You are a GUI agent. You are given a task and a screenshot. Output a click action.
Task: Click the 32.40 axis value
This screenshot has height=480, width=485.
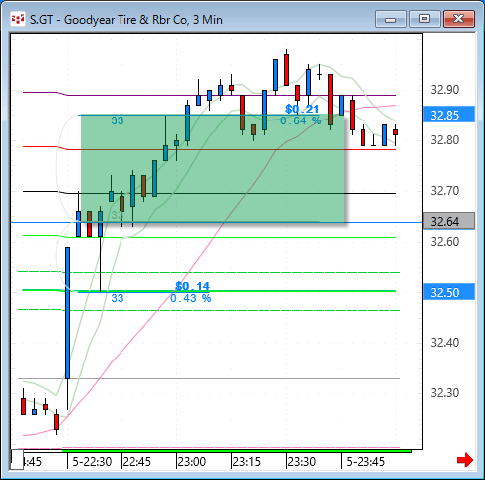445,343
